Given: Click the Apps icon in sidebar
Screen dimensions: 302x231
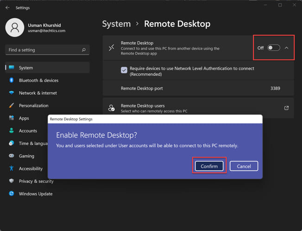Looking at the screenshot, I should pos(12,118).
